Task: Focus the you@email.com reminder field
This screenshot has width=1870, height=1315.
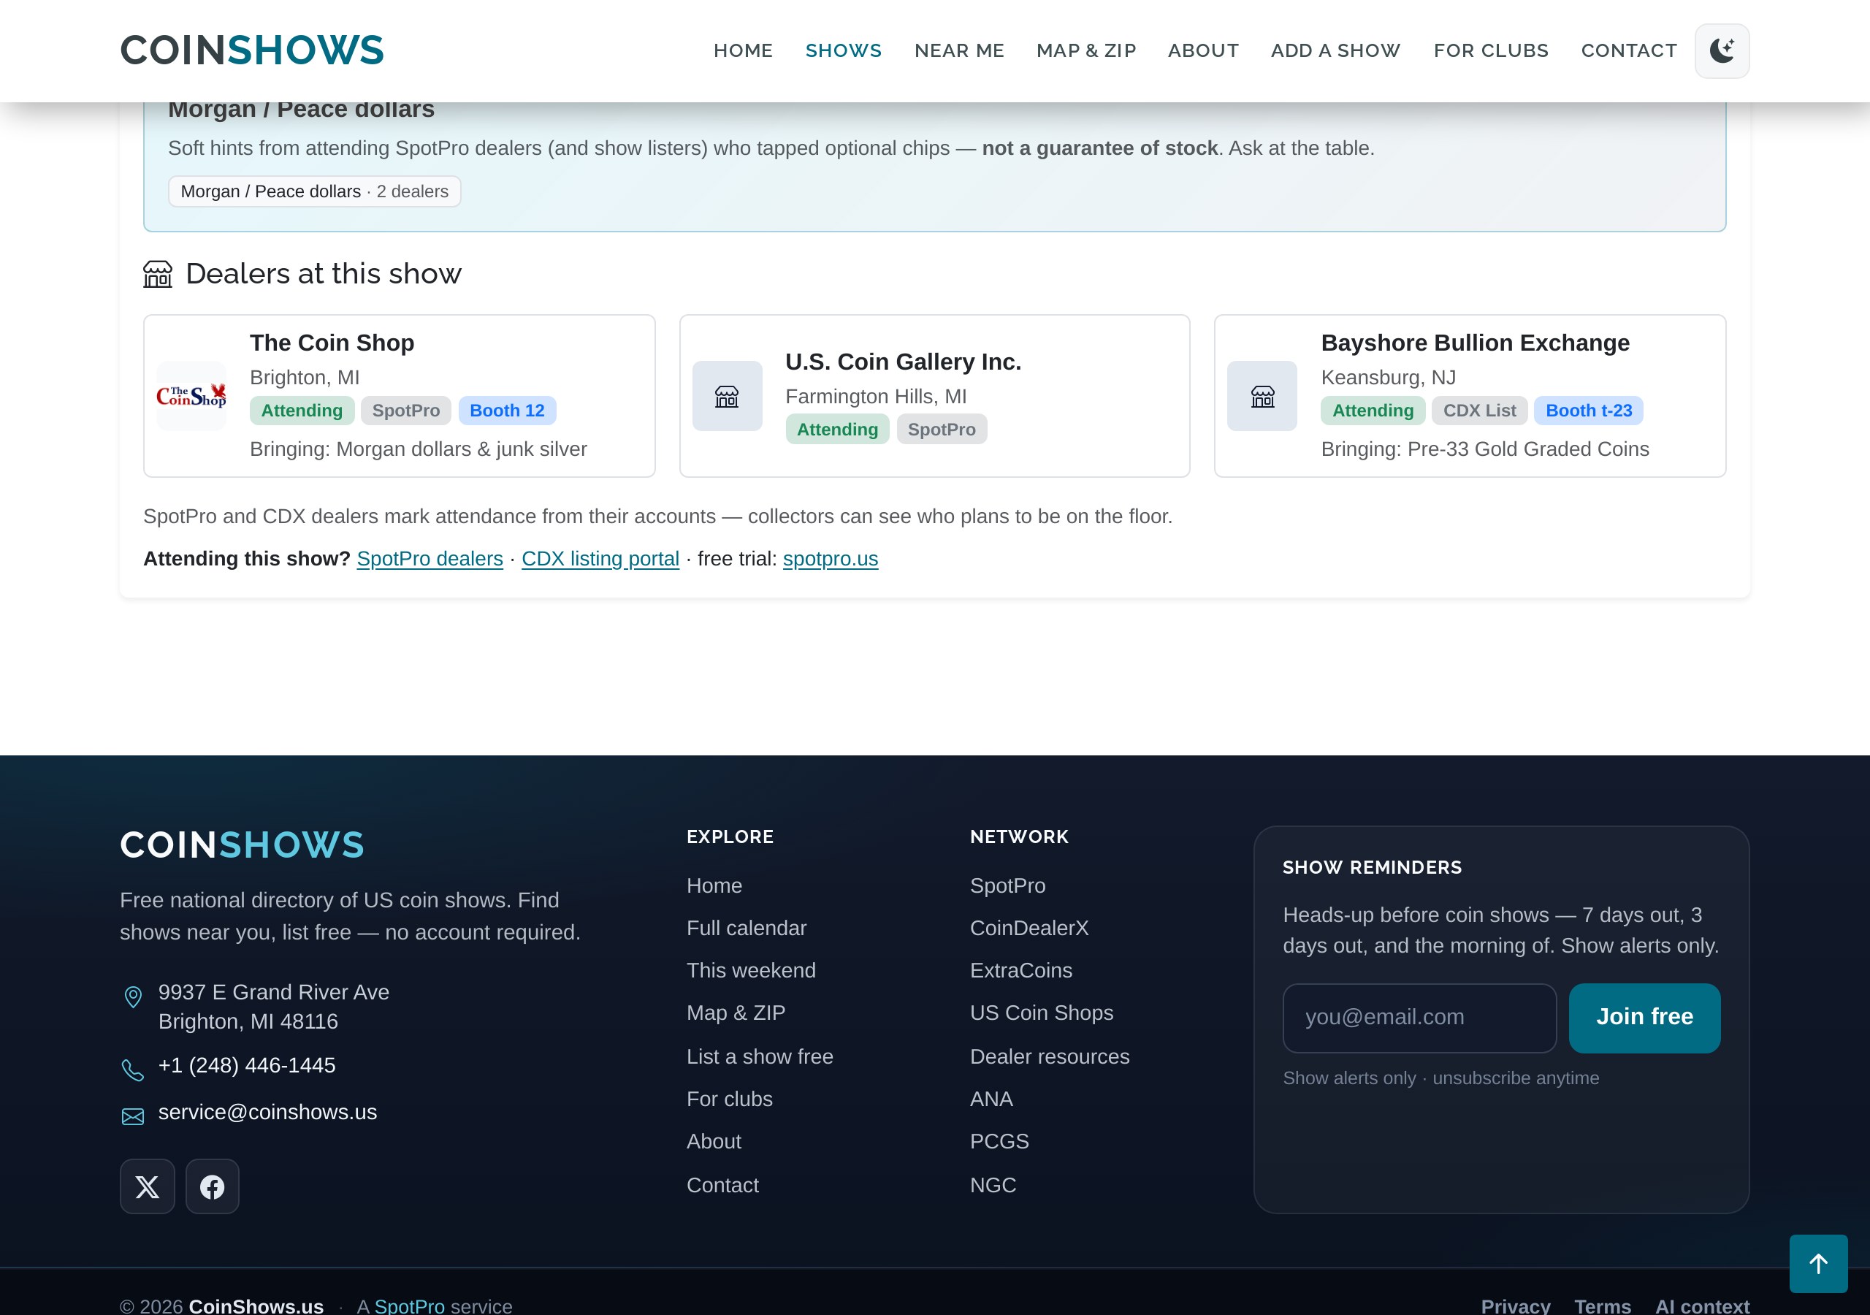Action: point(1419,1018)
